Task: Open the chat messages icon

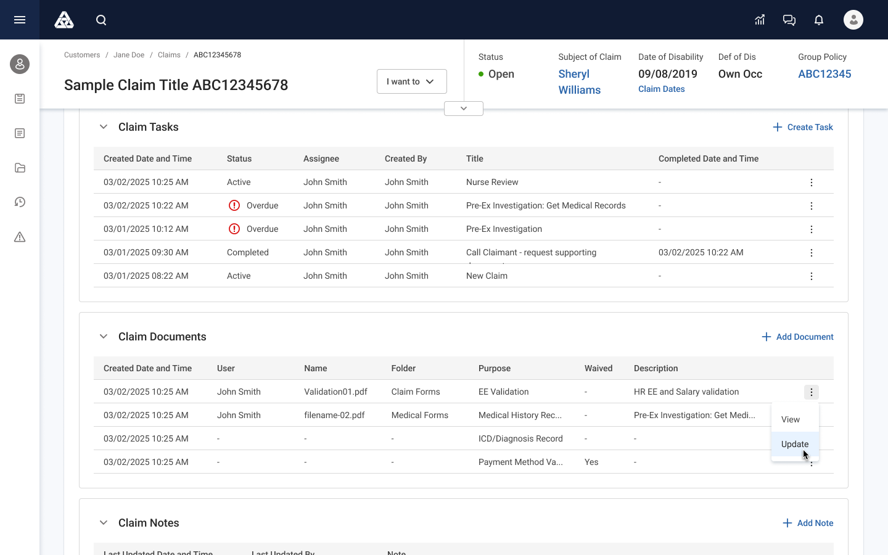Action: pyautogui.click(x=789, y=20)
